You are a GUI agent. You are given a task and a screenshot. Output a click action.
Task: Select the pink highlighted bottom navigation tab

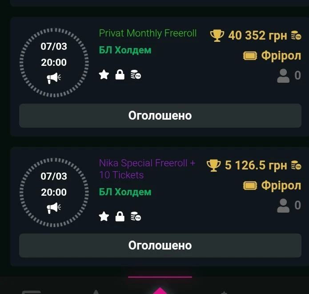[x=160, y=289]
